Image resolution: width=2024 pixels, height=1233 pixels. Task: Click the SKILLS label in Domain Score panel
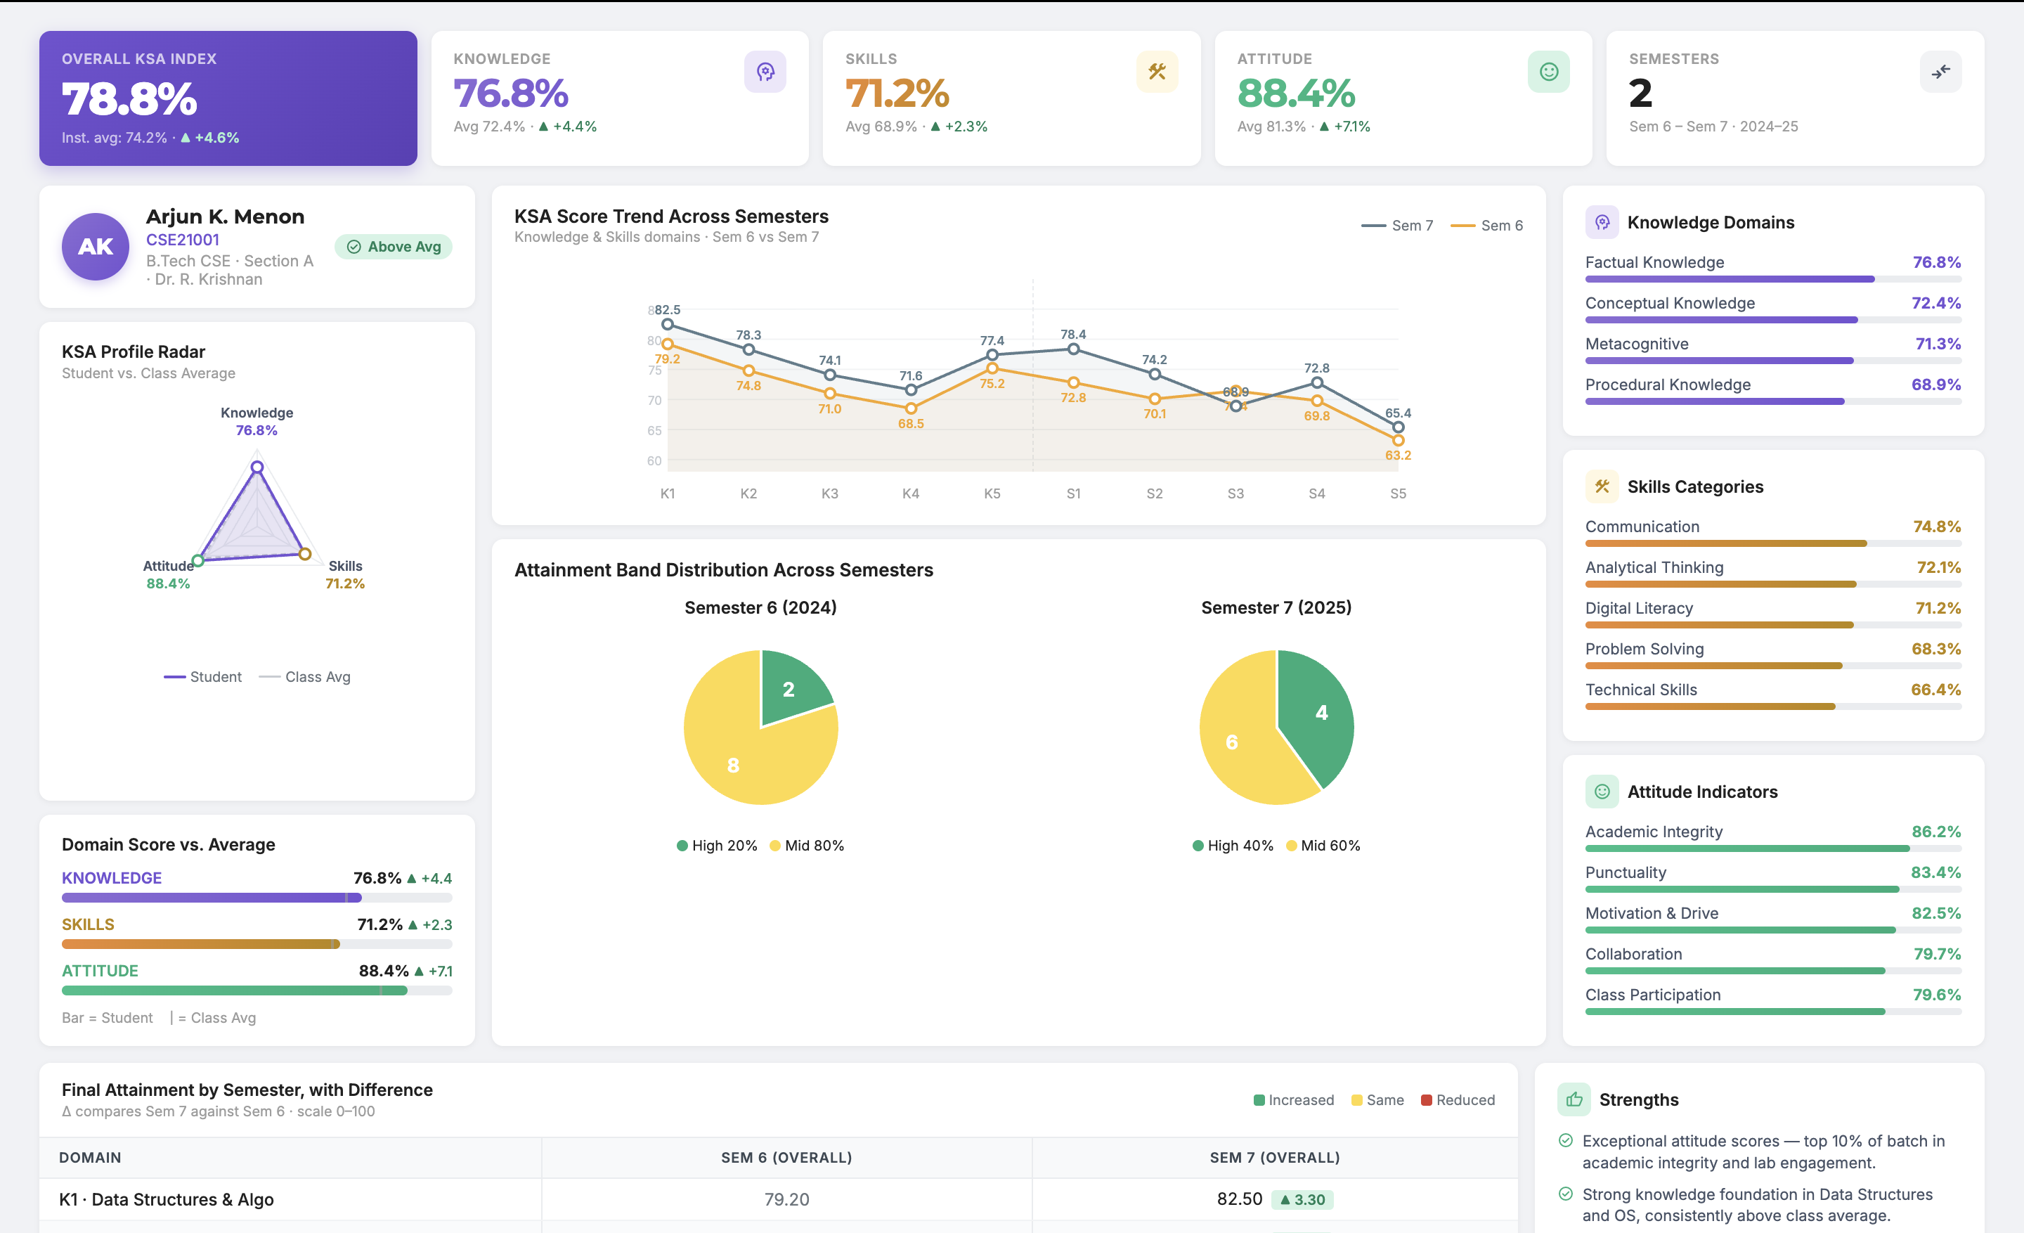pyautogui.click(x=88, y=924)
